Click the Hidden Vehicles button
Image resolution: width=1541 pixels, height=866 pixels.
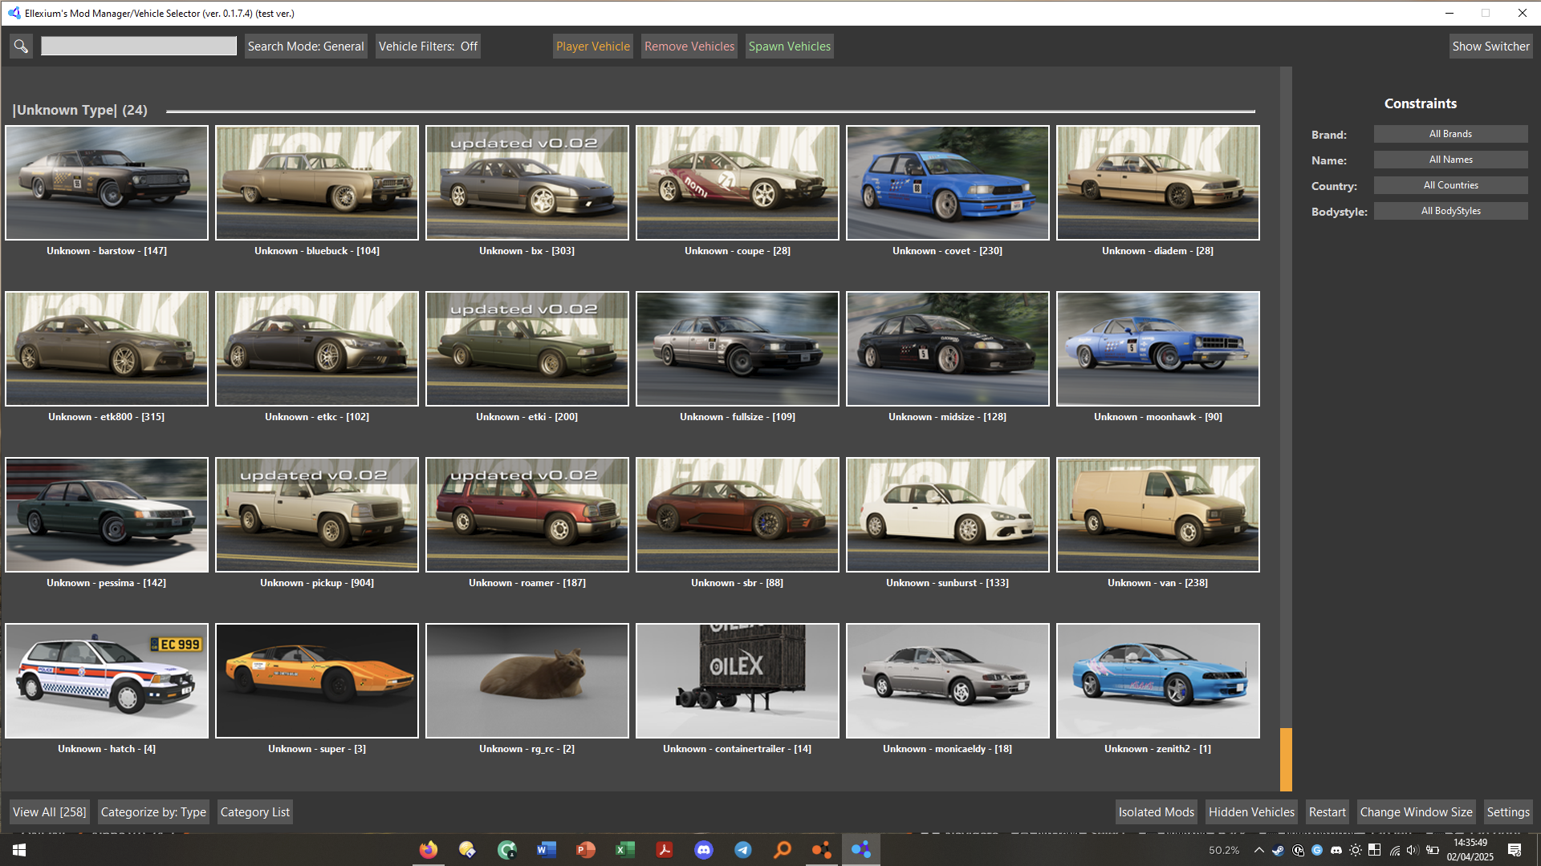click(x=1251, y=812)
